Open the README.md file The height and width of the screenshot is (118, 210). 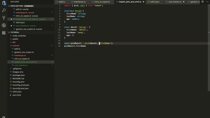(18, 79)
